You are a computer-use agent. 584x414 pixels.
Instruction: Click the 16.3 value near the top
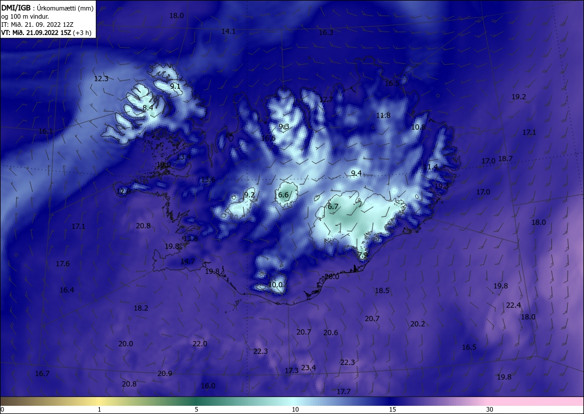coord(326,32)
